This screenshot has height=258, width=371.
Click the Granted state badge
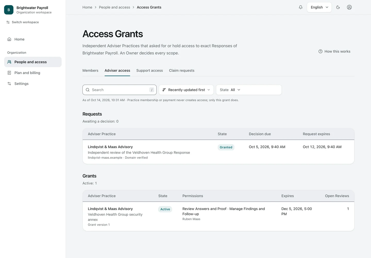(x=226, y=147)
